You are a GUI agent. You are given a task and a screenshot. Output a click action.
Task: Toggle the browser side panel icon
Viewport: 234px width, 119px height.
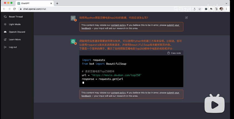point(216,9)
